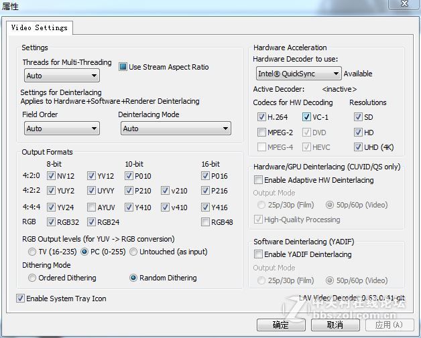Screen dimensions: 421x338
Task: Toggle P016 output format
Action: [x=205, y=176]
